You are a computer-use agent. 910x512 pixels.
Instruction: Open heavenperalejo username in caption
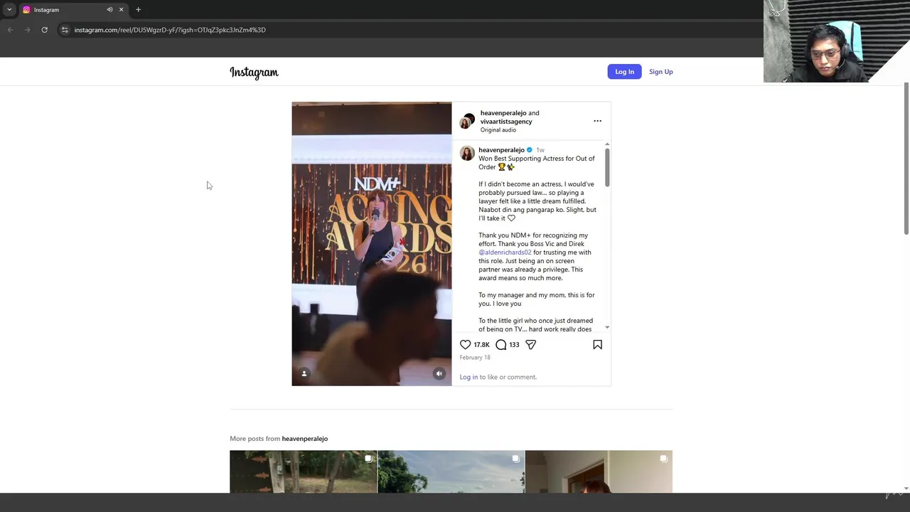501,150
